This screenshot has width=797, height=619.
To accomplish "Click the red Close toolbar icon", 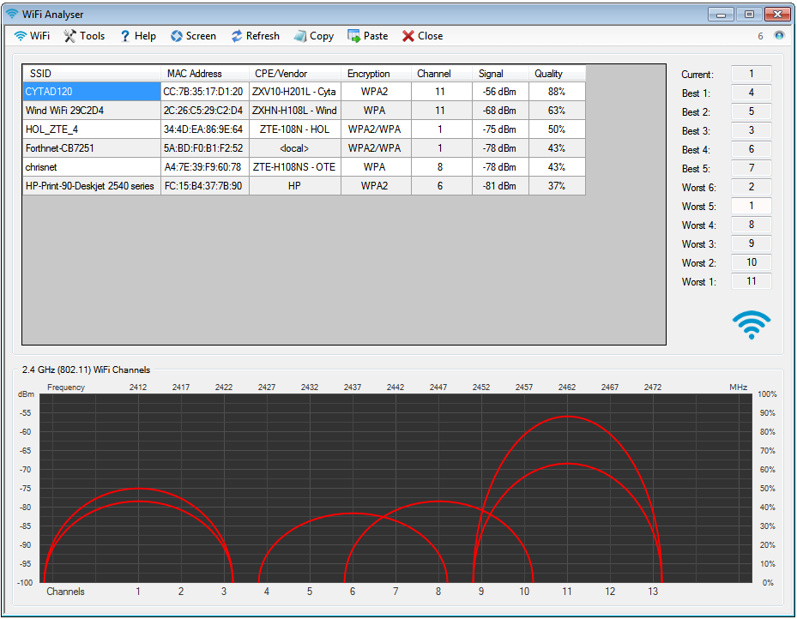I will pos(408,36).
